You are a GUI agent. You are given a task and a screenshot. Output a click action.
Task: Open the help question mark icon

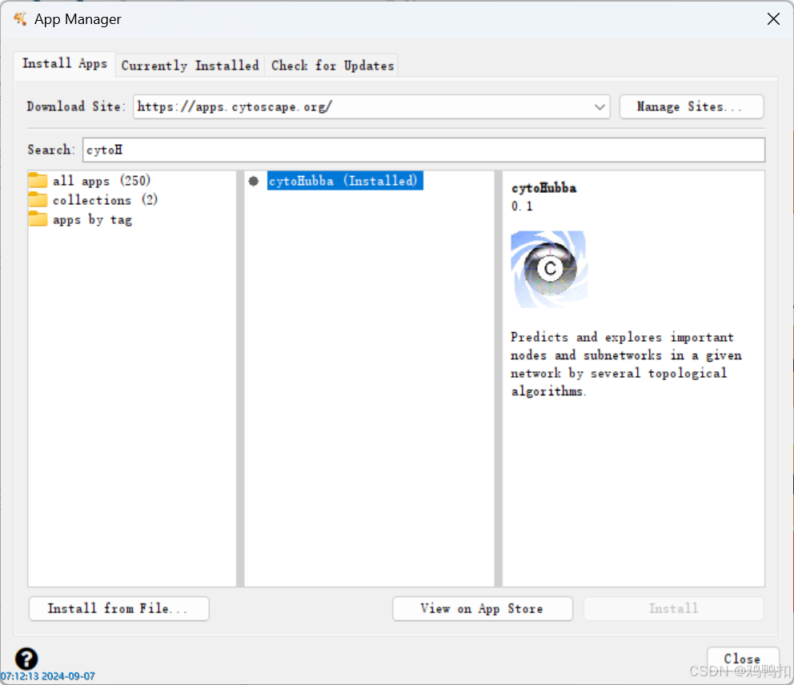point(26,659)
